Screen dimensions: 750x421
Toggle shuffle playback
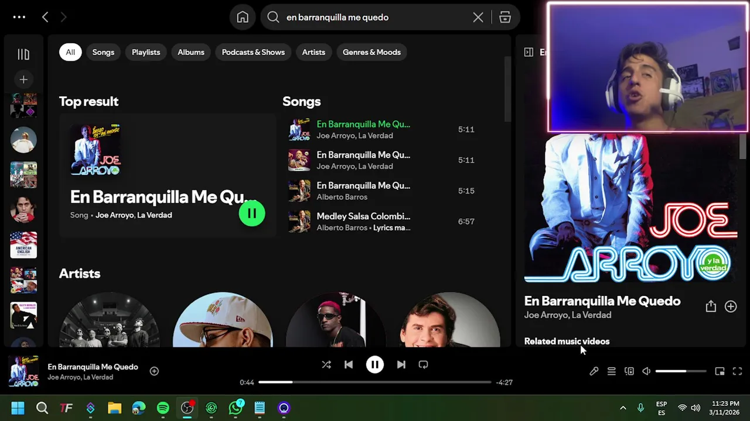point(326,364)
